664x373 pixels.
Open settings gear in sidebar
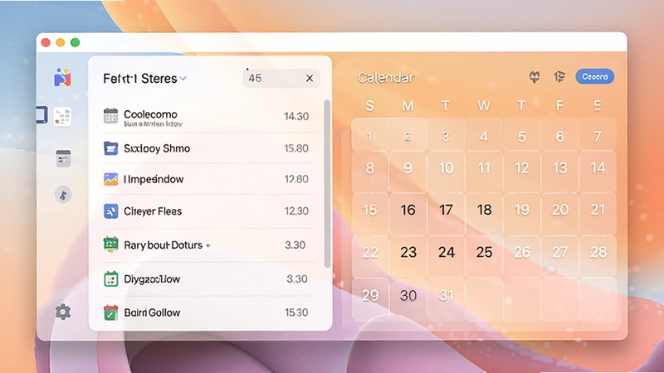point(63,312)
